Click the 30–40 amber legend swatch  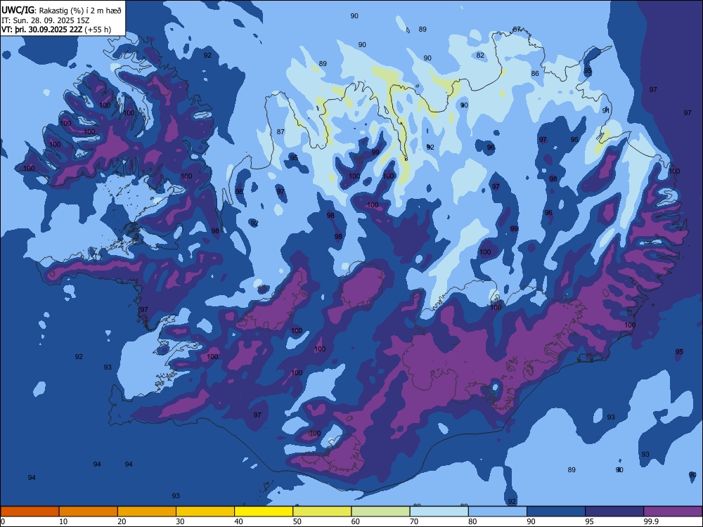205,512
